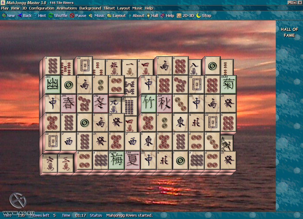Click the 'Mahjongg Rivers started.' status message
303x219 pixels.
click(129, 215)
